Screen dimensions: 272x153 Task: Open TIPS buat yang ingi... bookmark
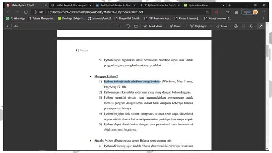[158, 18]
